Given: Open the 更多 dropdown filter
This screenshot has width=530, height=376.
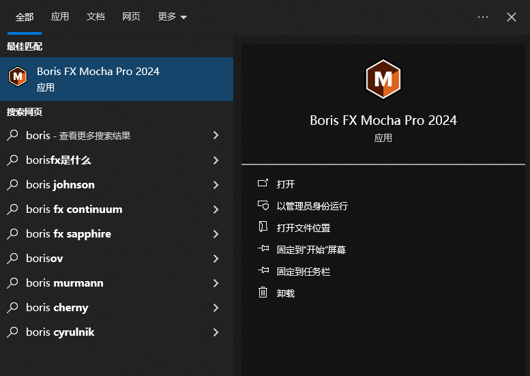Looking at the screenshot, I should pos(172,16).
